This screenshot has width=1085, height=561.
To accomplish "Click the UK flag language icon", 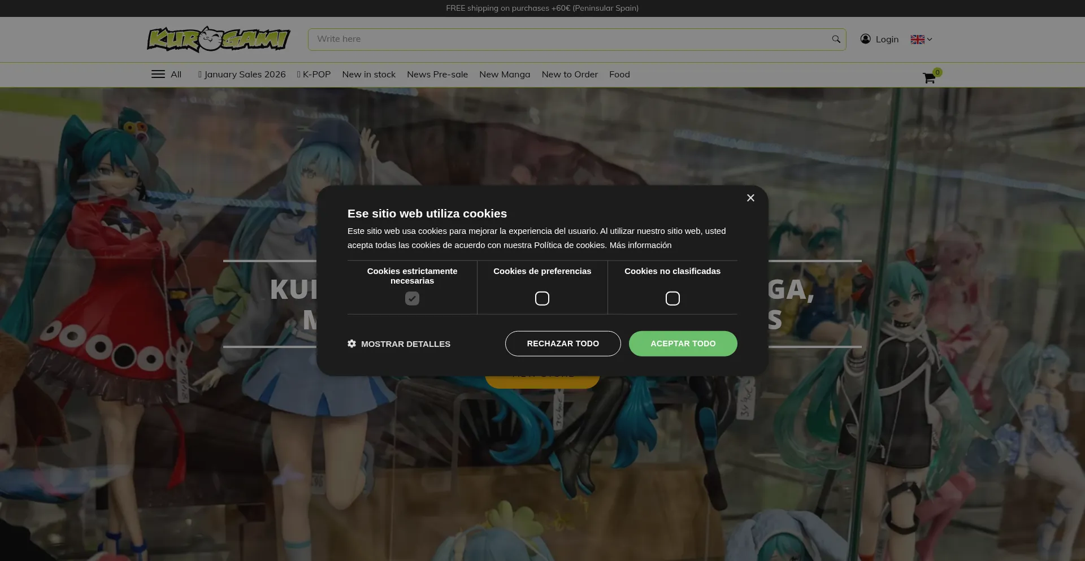I will (x=917, y=39).
